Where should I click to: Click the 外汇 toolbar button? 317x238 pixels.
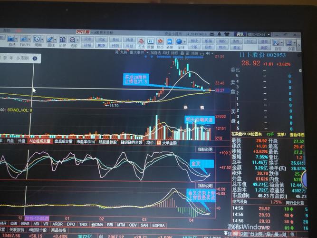point(250,42)
